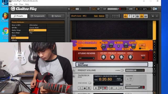Start Tapedeck Post recording
The width and height of the screenshot is (168, 94).
tap(105, 88)
